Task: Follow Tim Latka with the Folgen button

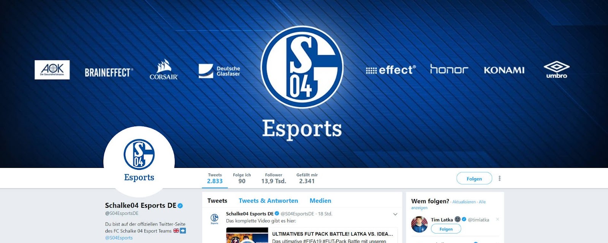Action: coord(446,229)
